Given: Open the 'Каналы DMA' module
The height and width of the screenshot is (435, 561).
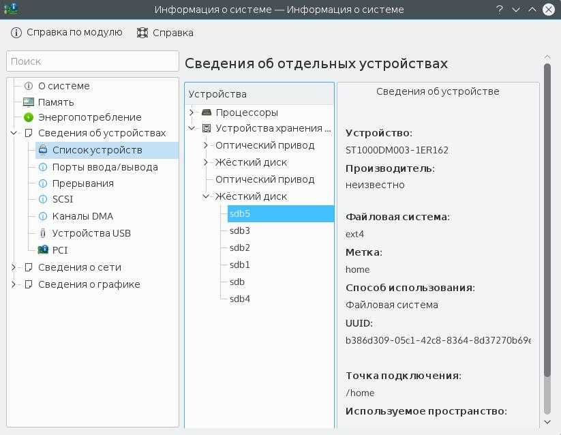Looking at the screenshot, I should (x=82, y=216).
